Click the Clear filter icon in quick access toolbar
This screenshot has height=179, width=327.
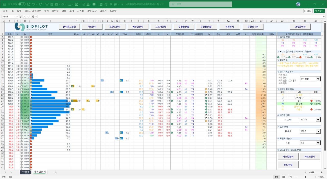click(83, 4)
